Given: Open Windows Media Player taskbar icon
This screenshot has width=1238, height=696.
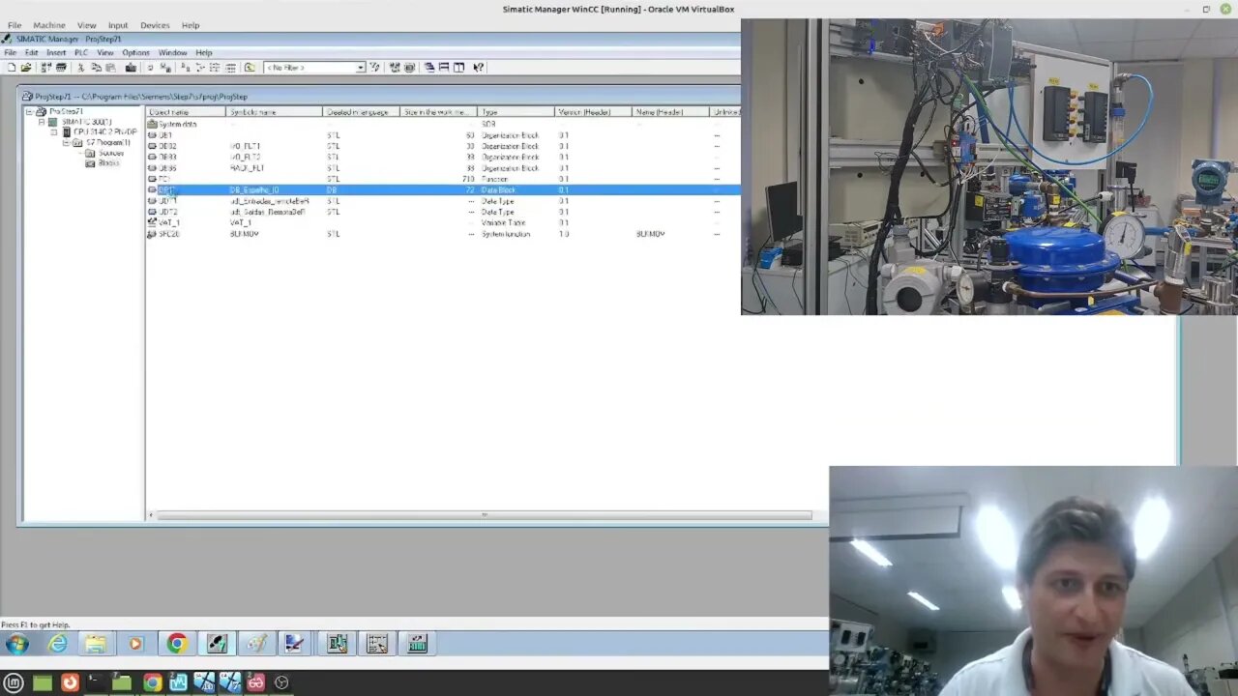Looking at the screenshot, I should 135,644.
